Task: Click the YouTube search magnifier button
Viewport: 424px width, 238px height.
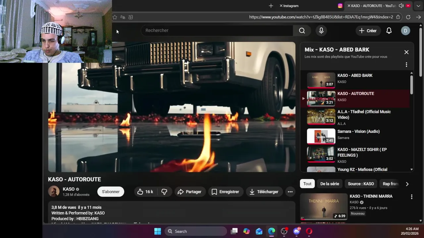Action: [302, 30]
